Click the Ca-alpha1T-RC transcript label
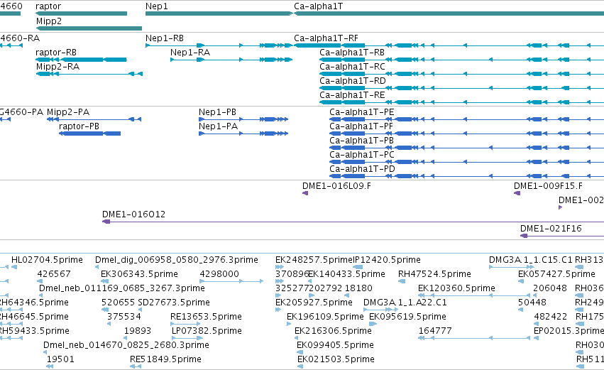Image resolution: width=604 pixels, height=370 pixels. coord(352,67)
